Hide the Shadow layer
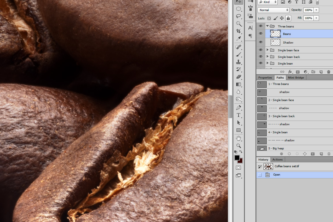The width and height of the screenshot is (333, 222). tap(261, 42)
